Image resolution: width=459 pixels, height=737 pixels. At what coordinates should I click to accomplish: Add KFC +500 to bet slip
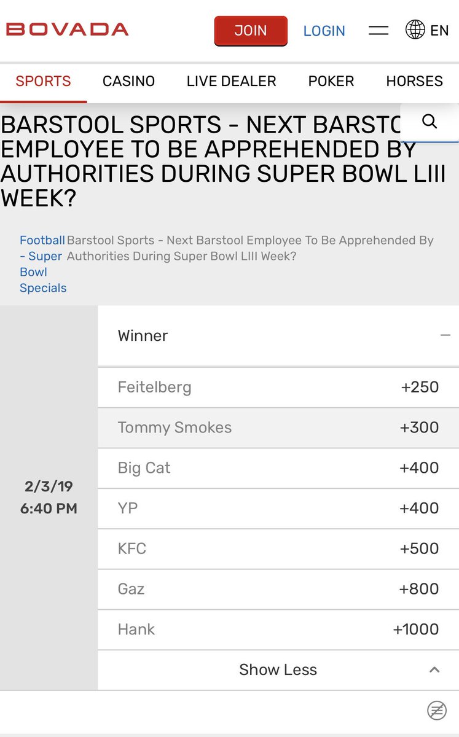click(x=278, y=549)
